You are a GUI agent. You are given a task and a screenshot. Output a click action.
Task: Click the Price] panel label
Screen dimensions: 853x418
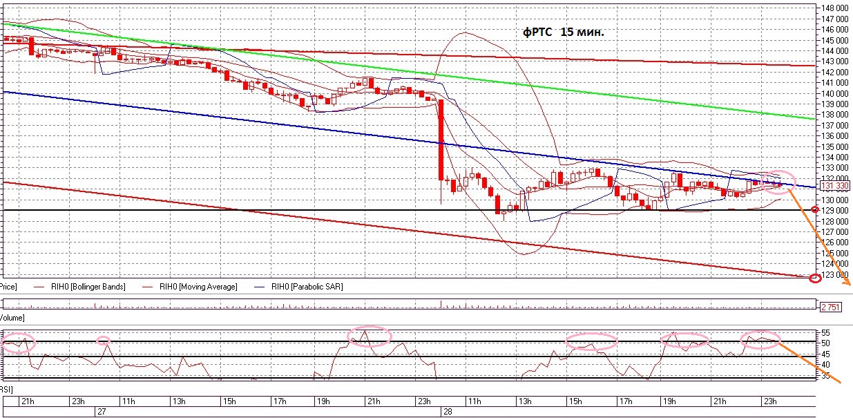coord(8,286)
